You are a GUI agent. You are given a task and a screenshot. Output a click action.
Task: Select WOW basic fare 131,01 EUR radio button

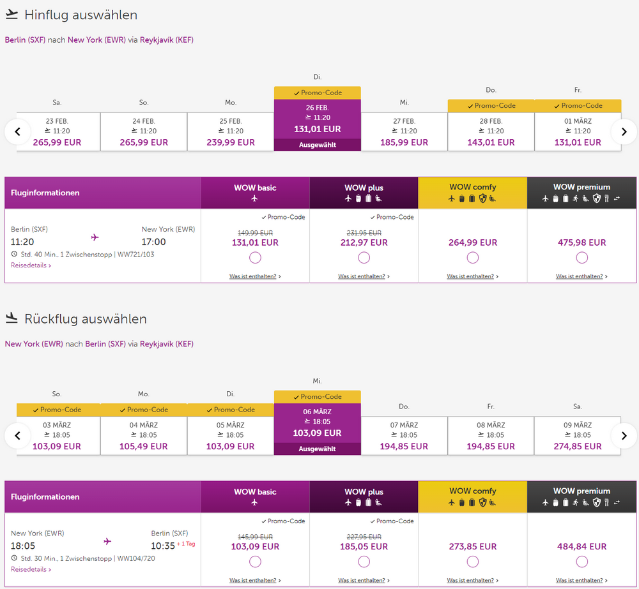255,258
